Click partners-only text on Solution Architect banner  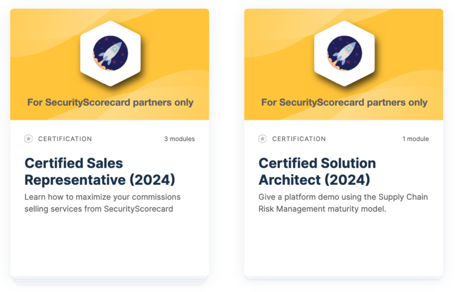click(344, 103)
